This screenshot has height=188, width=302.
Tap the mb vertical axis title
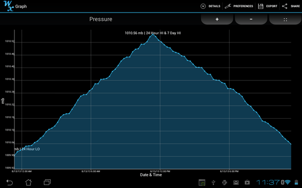pyautogui.click(x=3, y=101)
